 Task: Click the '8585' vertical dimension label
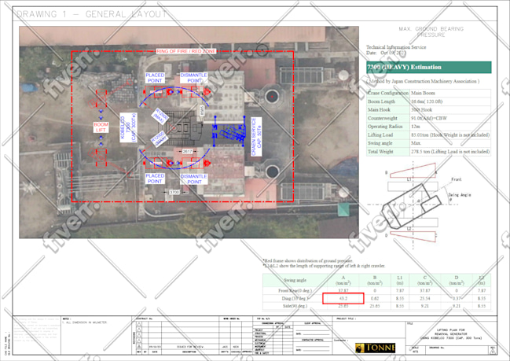coord(202,110)
